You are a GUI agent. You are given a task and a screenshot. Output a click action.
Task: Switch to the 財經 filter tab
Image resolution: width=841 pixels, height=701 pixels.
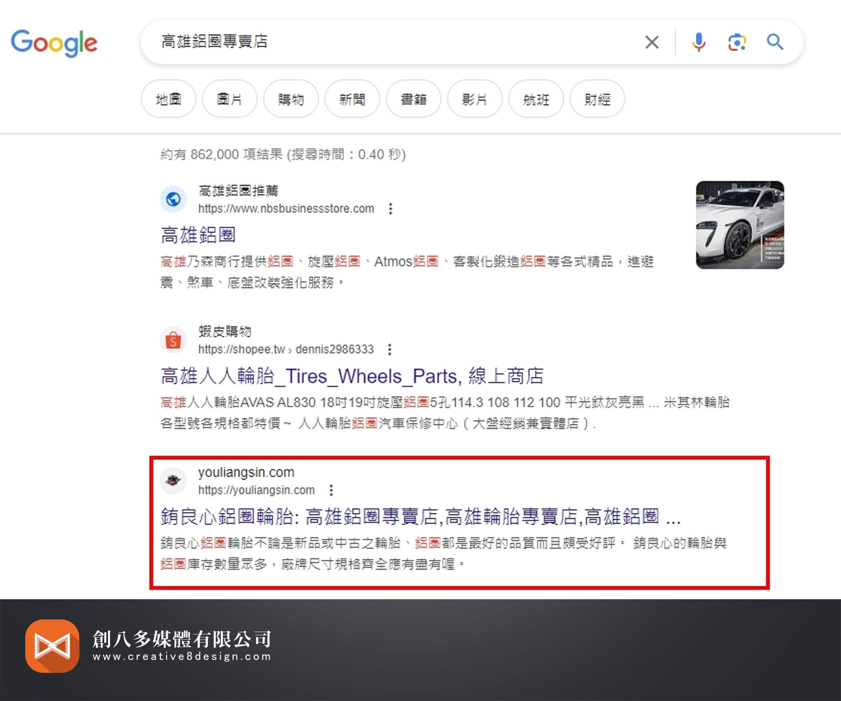point(598,99)
